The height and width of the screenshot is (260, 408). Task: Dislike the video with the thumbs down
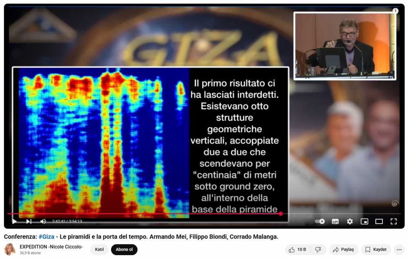(x=318, y=249)
